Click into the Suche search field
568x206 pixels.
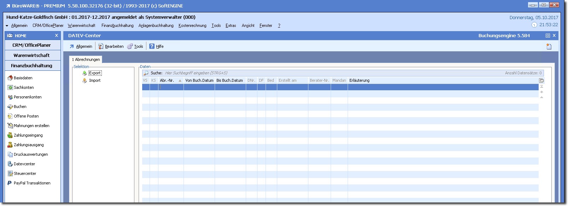coord(248,73)
